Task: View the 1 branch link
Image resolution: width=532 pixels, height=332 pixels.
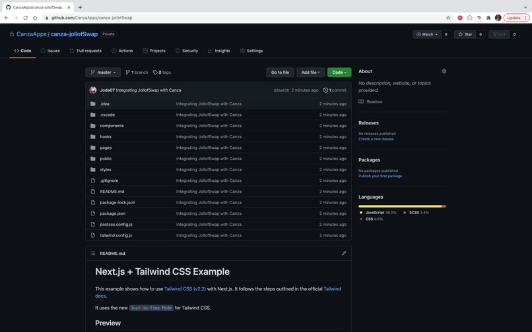Action: pyautogui.click(x=137, y=72)
